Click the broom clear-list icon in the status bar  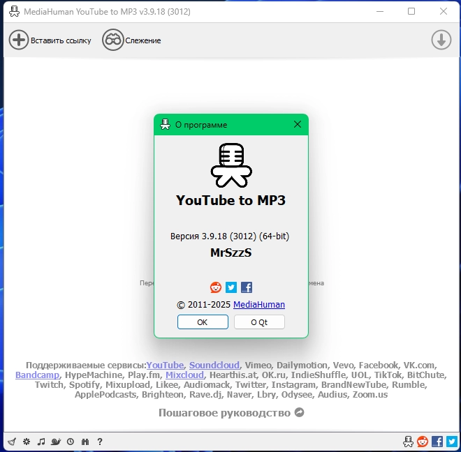pos(12,442)
